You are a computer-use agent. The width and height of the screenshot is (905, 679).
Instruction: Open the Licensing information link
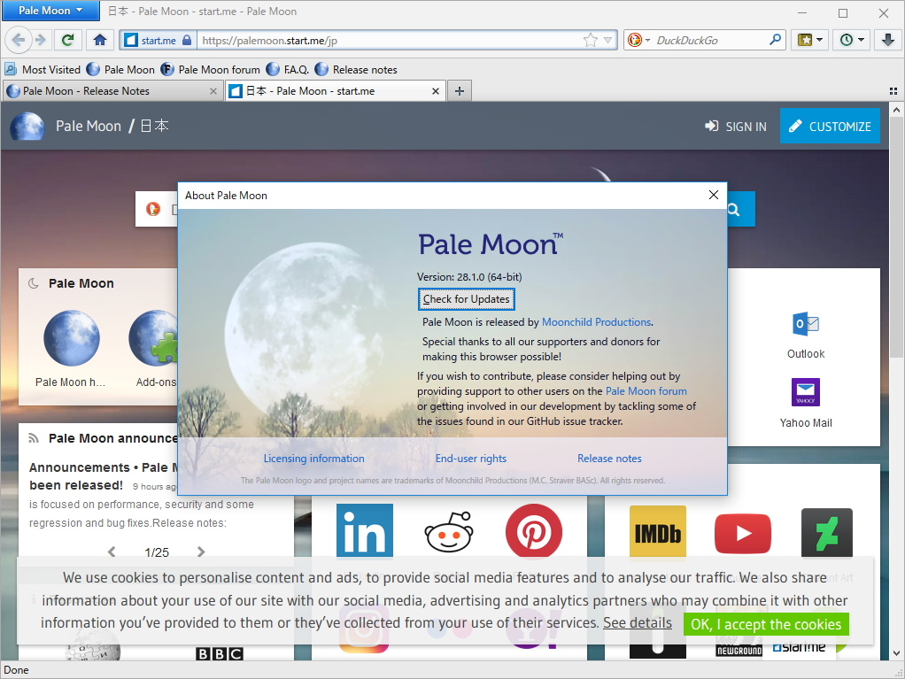coord(313,458)
